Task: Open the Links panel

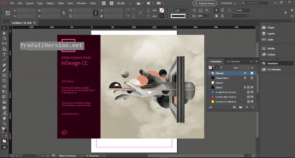Action: pyautogui.click(x=268, y=39)
